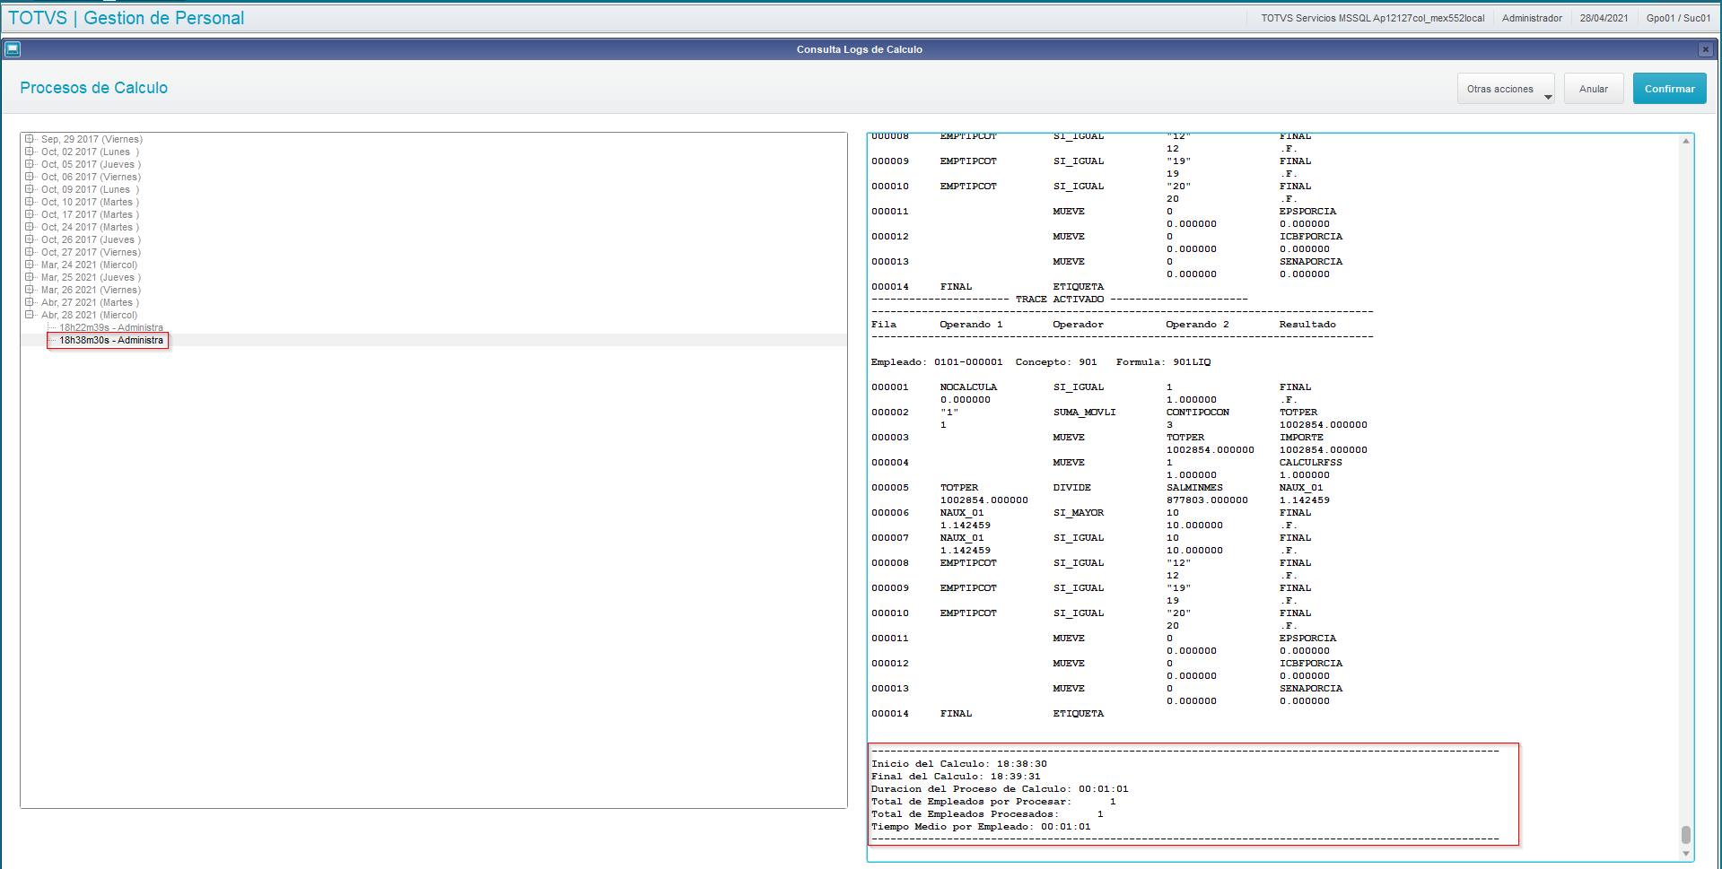Select the Mar, 25 2021 (Jueves) tree label
Image resolution: width=1722 pixels, height=869 pixels.
pyautogui.click(x=91, y=277)
